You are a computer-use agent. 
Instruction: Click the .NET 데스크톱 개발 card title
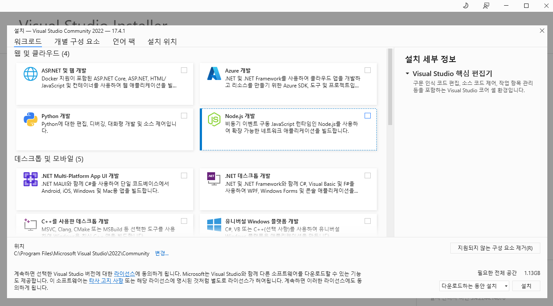[248, 176]
